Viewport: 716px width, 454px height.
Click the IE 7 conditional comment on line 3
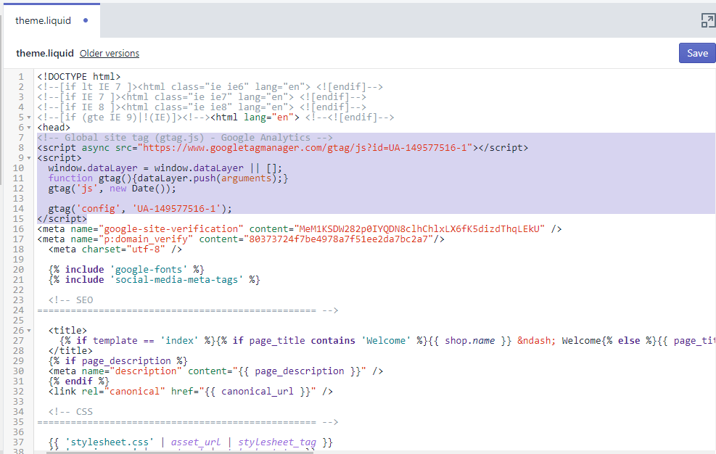[202, 97]
